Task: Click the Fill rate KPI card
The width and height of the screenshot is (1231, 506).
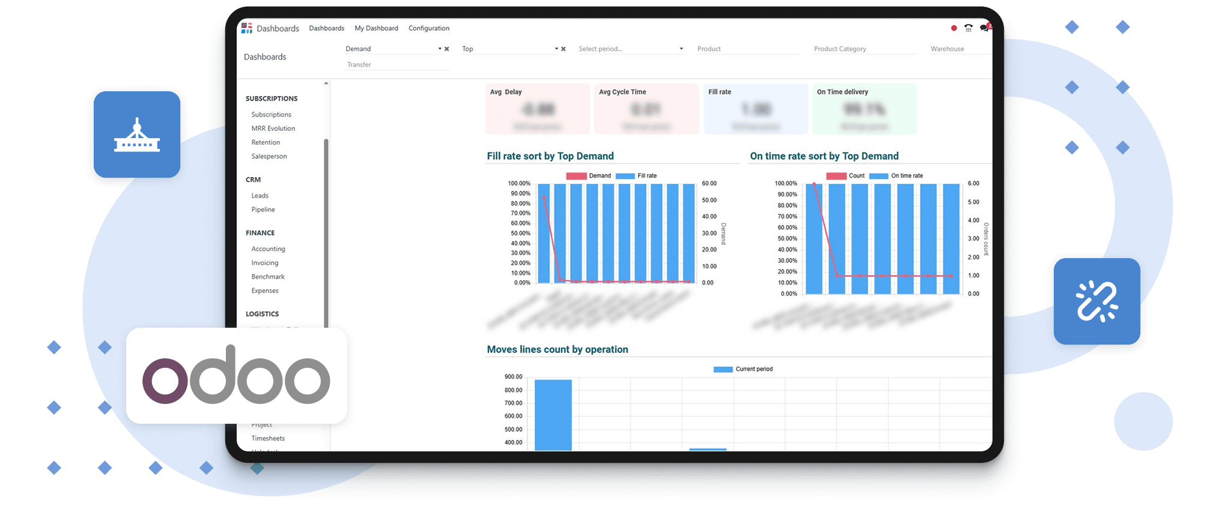Action: coord(756,109)
